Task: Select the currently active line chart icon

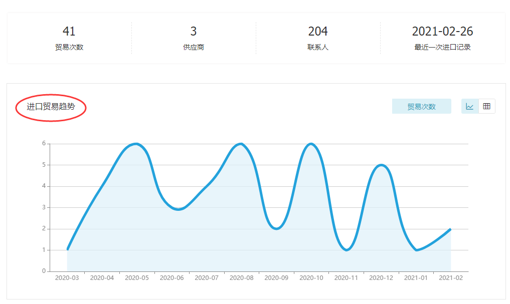Action: (469, 106)
